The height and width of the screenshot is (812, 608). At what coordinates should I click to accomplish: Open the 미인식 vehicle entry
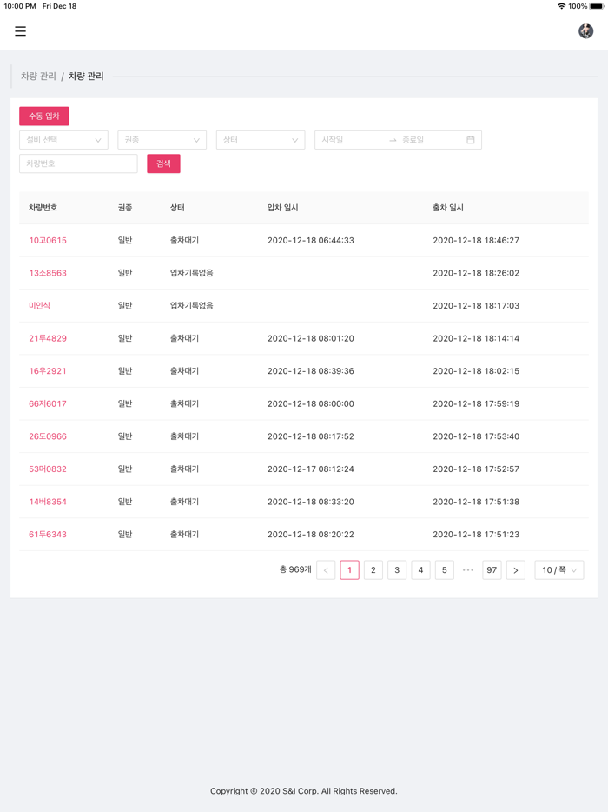39,305
